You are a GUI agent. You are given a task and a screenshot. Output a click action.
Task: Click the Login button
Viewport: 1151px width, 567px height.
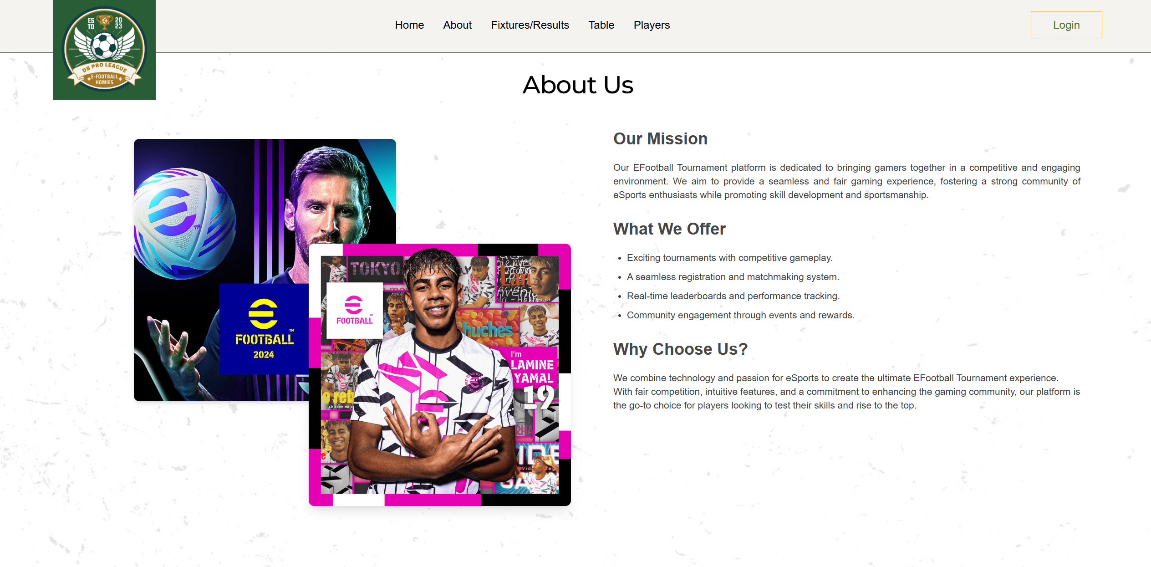(x=1066, y=25)
